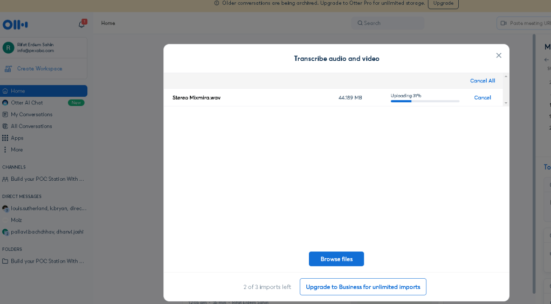Click the 2 of 3 imports left text

(267, 287)
